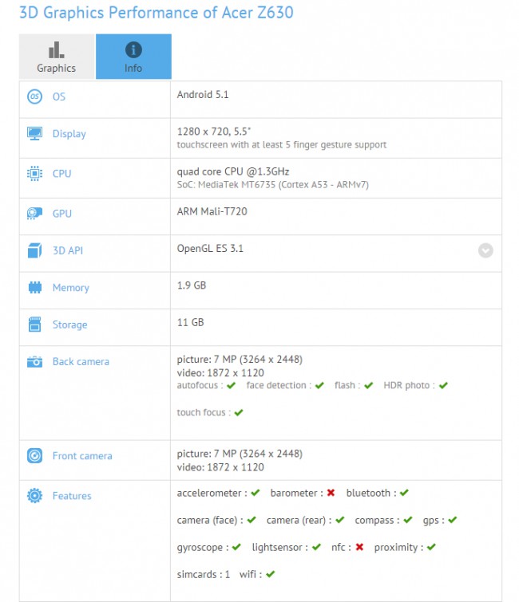
Task: Click the OS label
Action: tap(59, 96)
